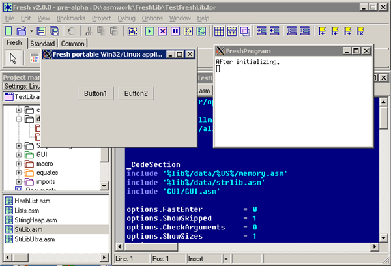Click the purple Pause icon in toolbar
This screenshot has height=266, width=391.
coord(175,31)
